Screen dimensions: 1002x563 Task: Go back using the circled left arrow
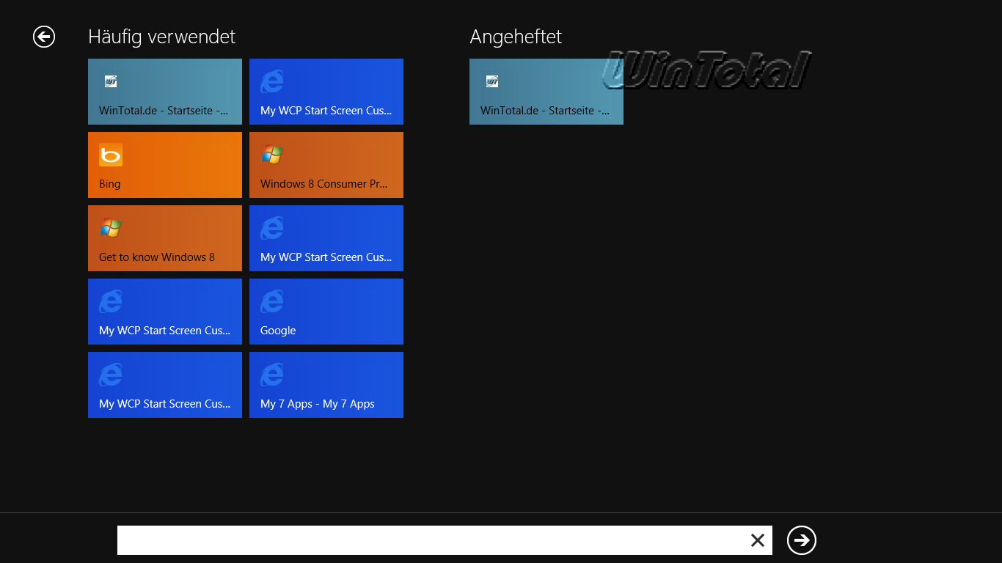coord(44,37)
